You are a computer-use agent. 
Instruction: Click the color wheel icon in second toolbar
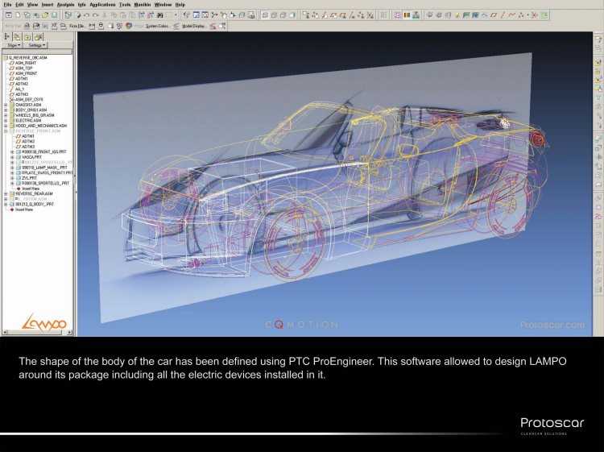point(129,26)
